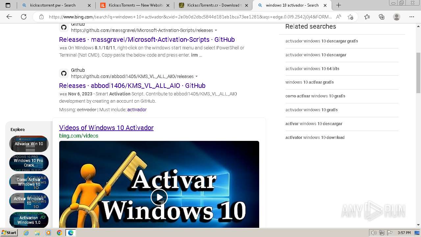The width and height of the screenshot is (421, 237).
Task: Click the GitHub logo for abbodi1406 result
Action: [64, 73]
